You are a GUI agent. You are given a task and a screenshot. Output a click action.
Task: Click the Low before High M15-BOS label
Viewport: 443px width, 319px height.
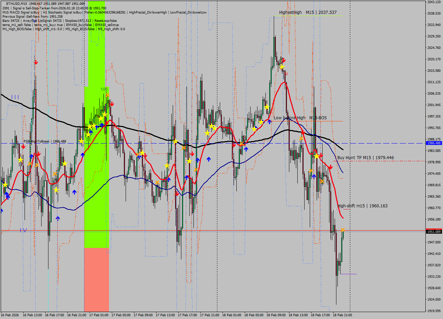(300, 118)
